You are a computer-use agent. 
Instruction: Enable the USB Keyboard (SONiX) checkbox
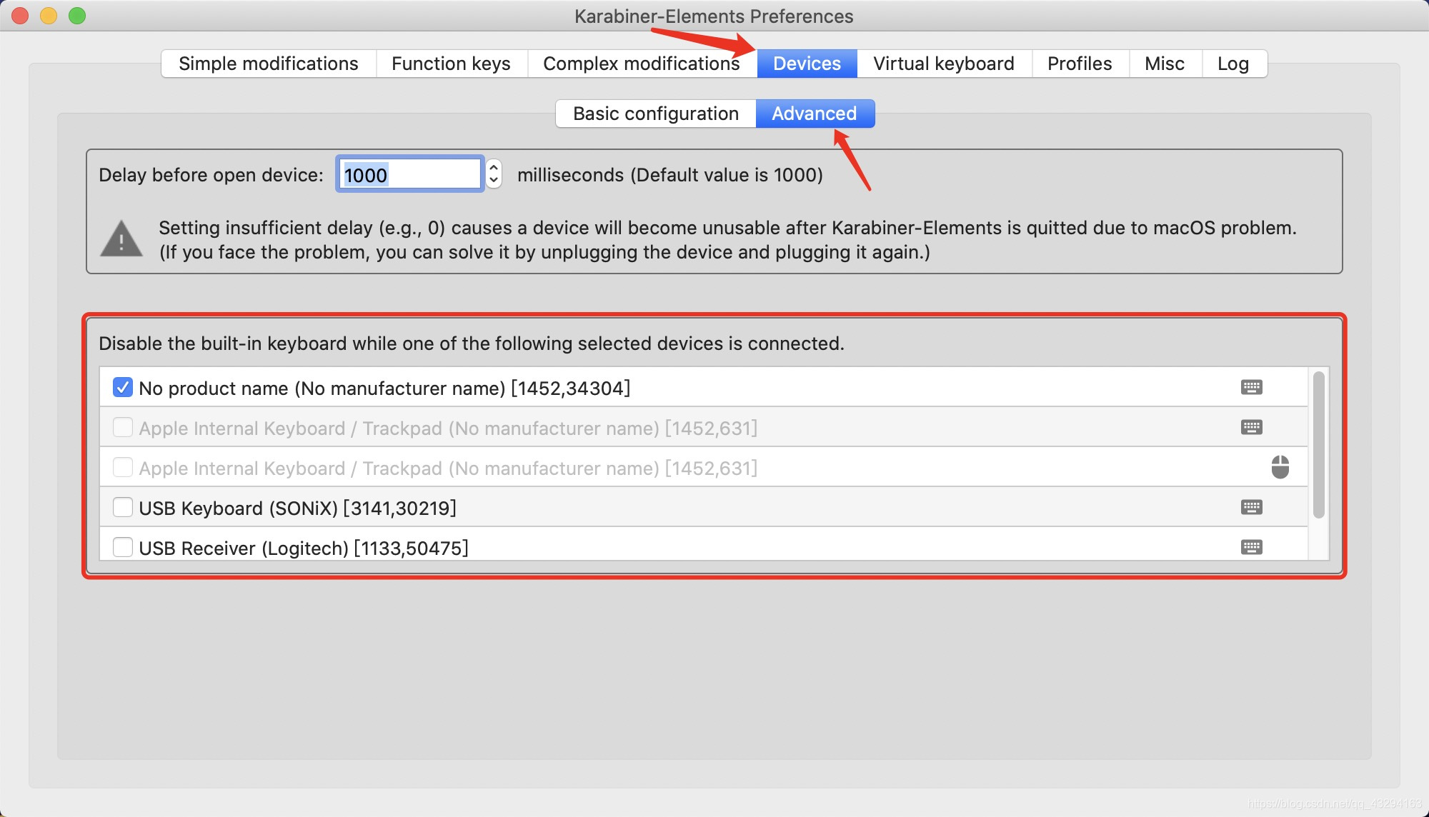pyautogui.click(x=123, y=508)
